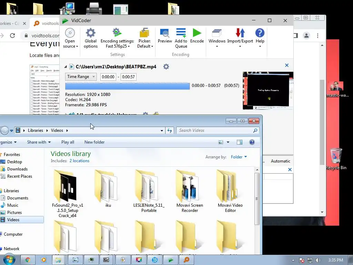This screenshot has height=265, width=353.
Task: Click the end time field 0:00:57
Action: (x=128, y=77)
